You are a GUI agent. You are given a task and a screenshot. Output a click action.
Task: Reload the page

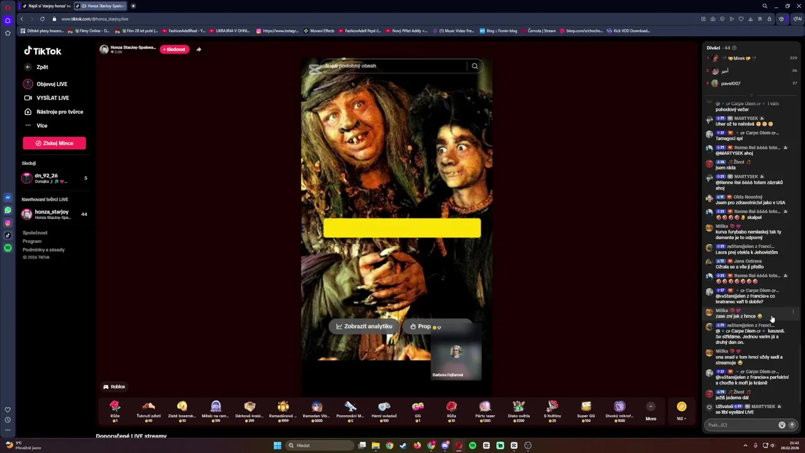pos(42,19)
